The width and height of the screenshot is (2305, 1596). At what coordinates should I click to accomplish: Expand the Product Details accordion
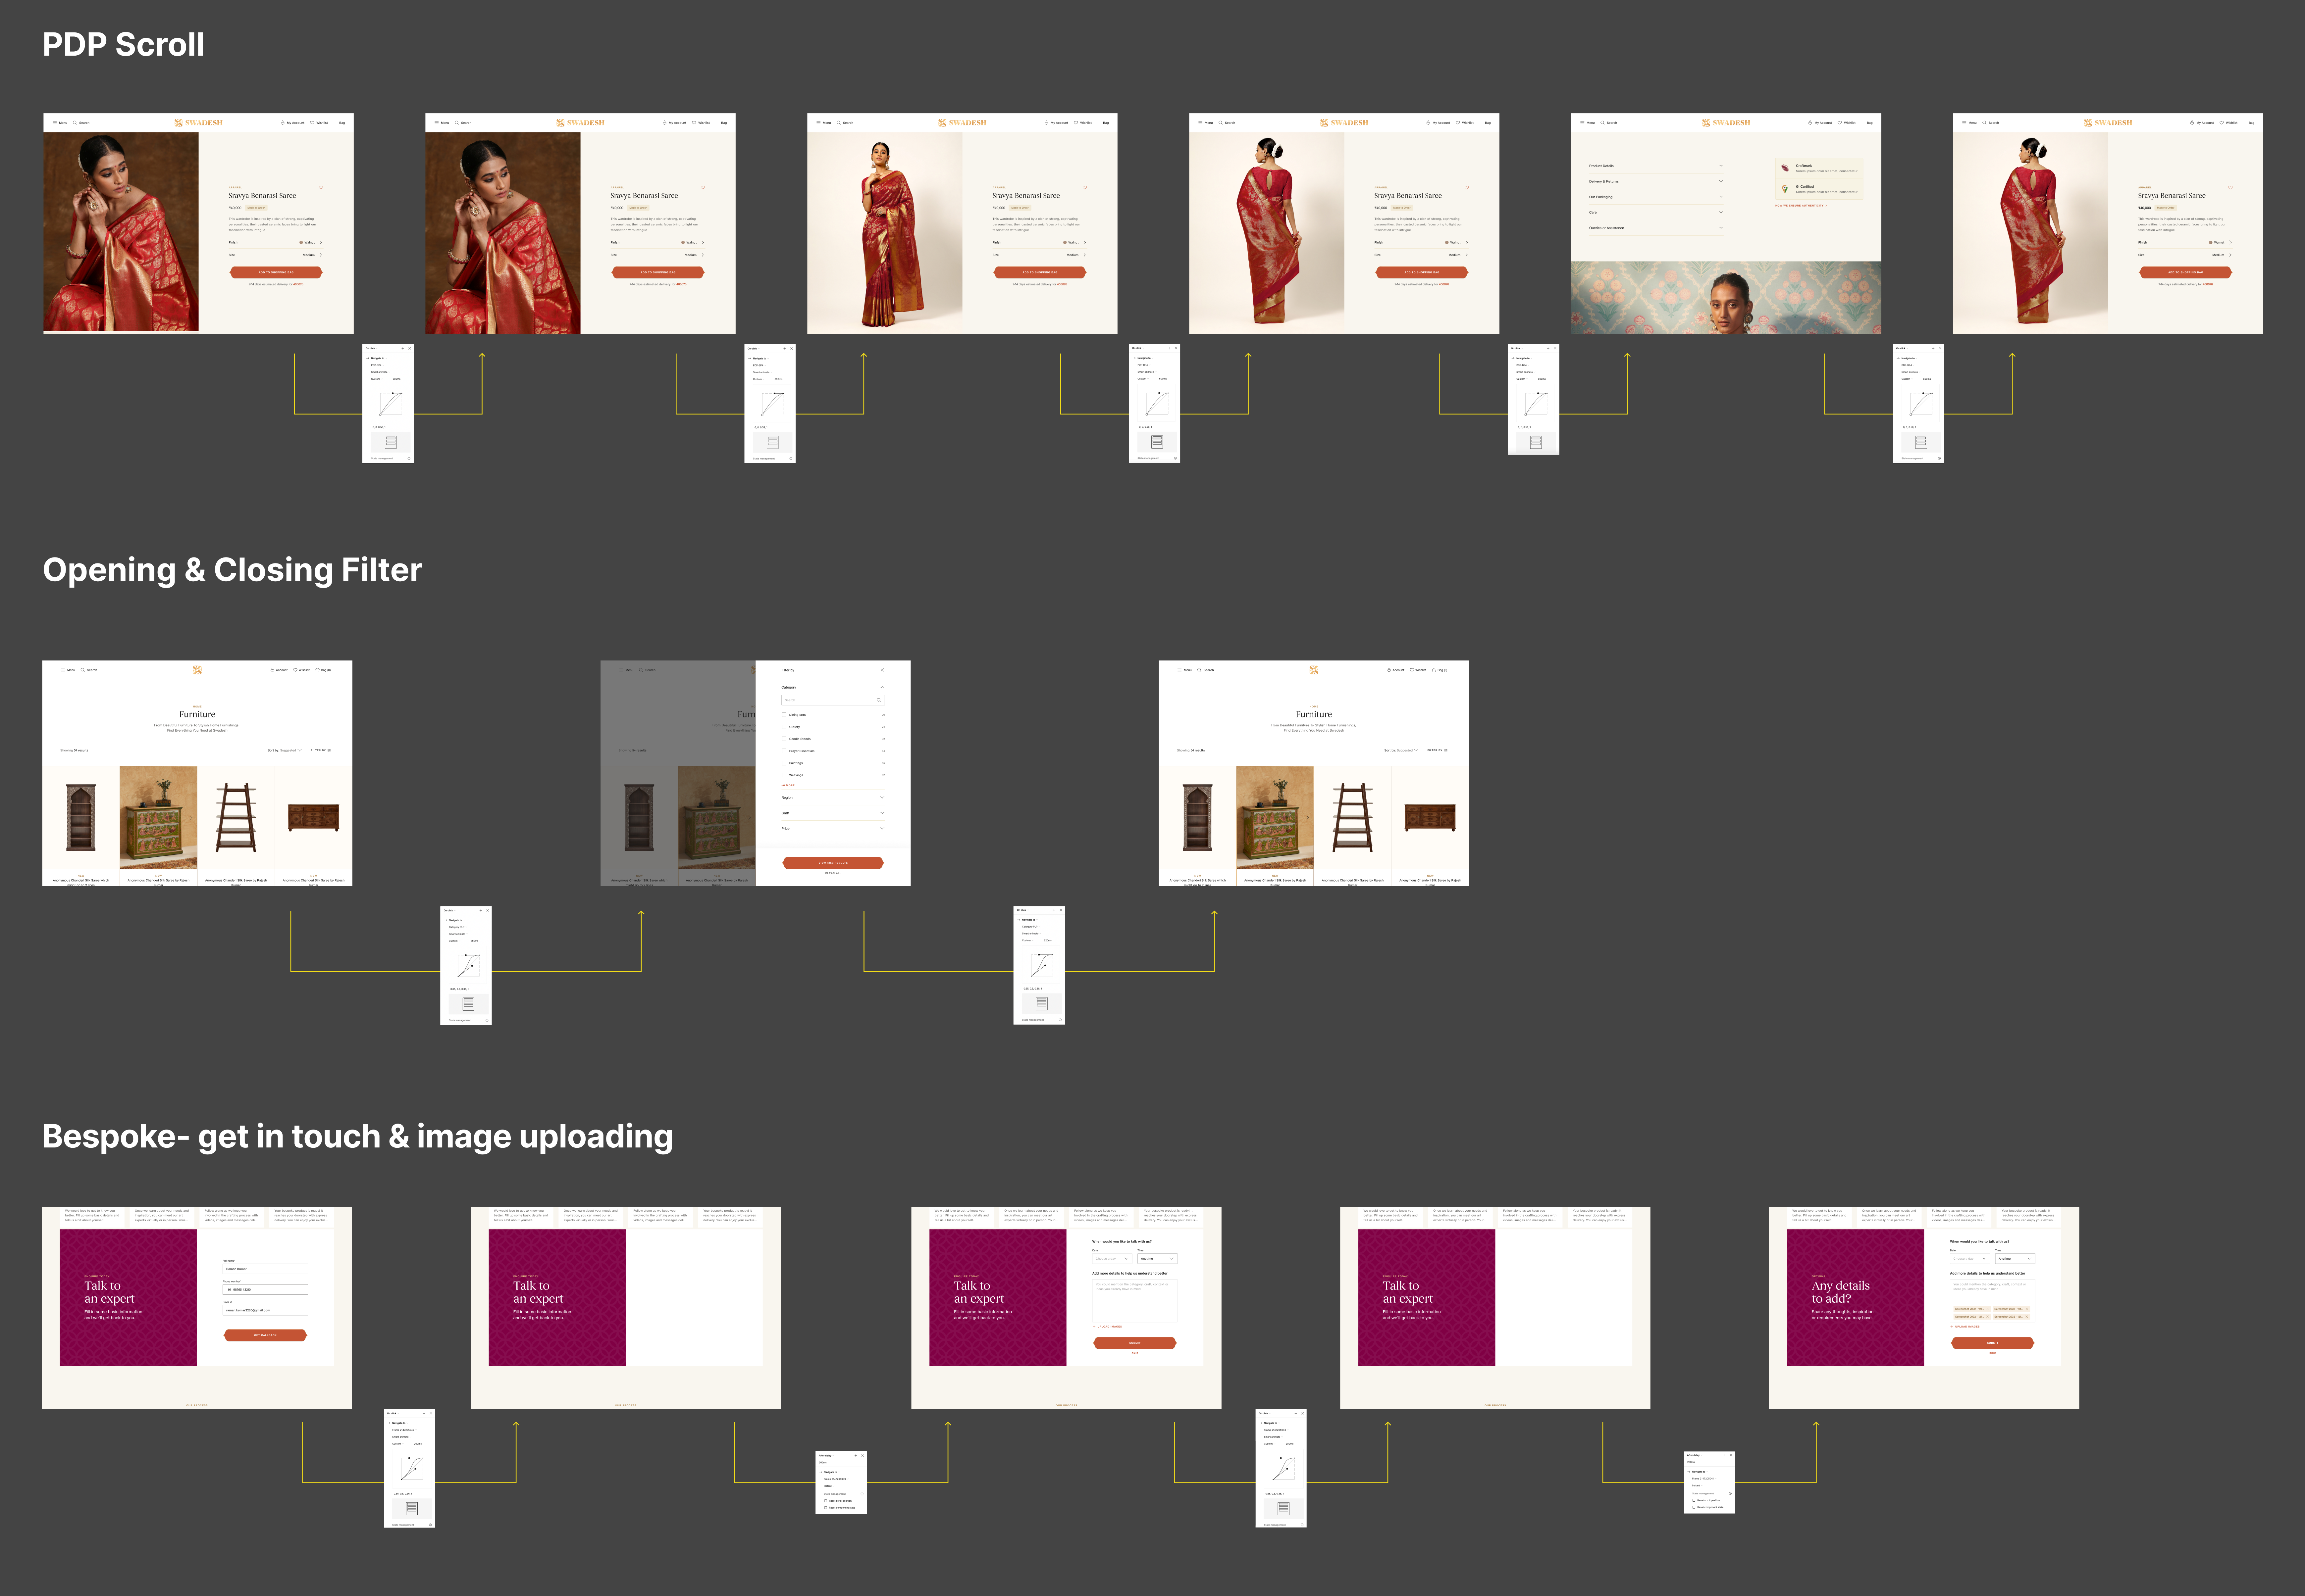pyautogui.click(x=1721, y=166)
